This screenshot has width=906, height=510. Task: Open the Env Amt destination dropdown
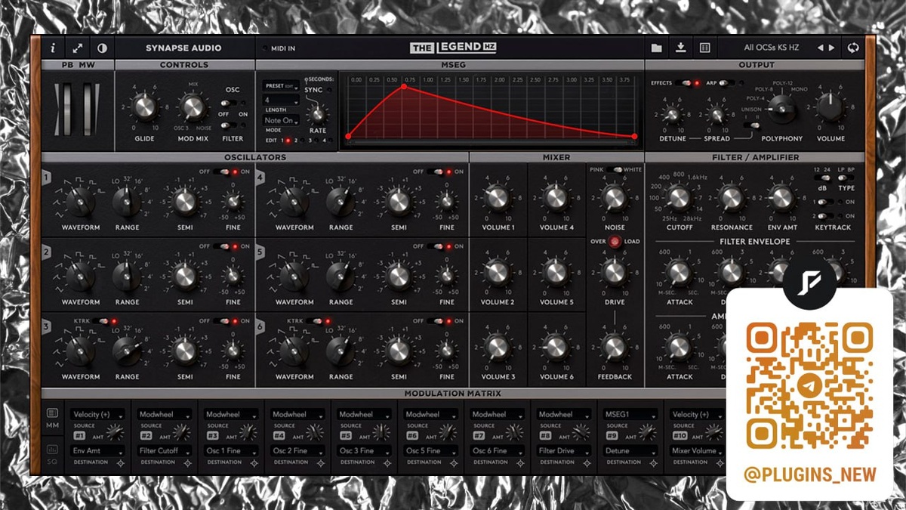click(97, 450)
